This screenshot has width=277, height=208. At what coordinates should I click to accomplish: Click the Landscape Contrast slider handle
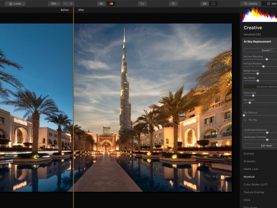(x=267, y=140)
